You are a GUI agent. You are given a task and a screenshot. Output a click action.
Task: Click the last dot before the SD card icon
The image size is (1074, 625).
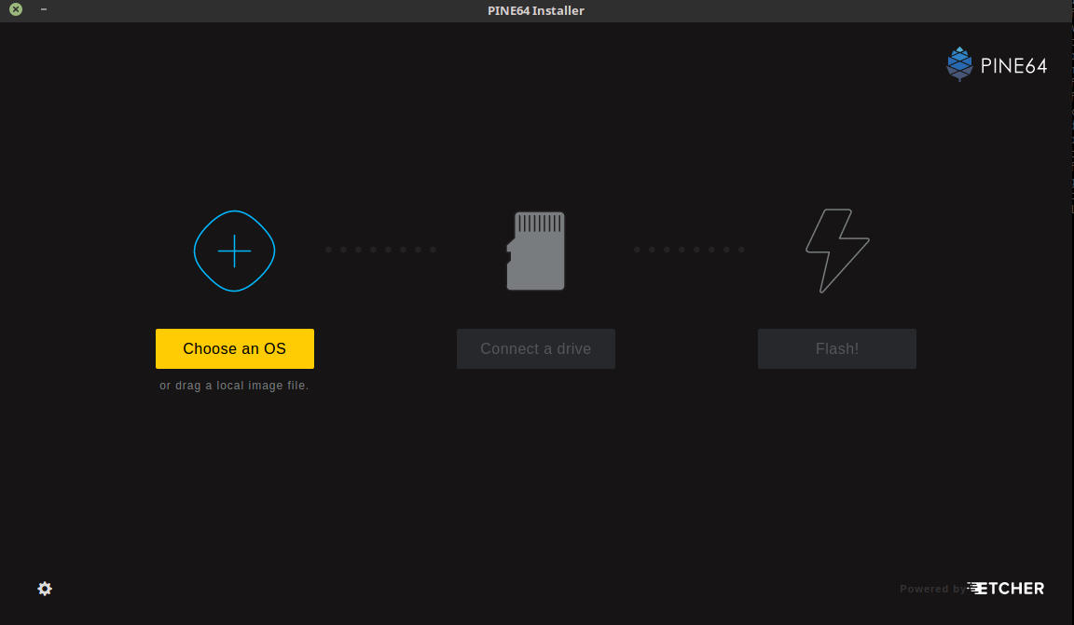pyautogui.click(x=433, y=250)
